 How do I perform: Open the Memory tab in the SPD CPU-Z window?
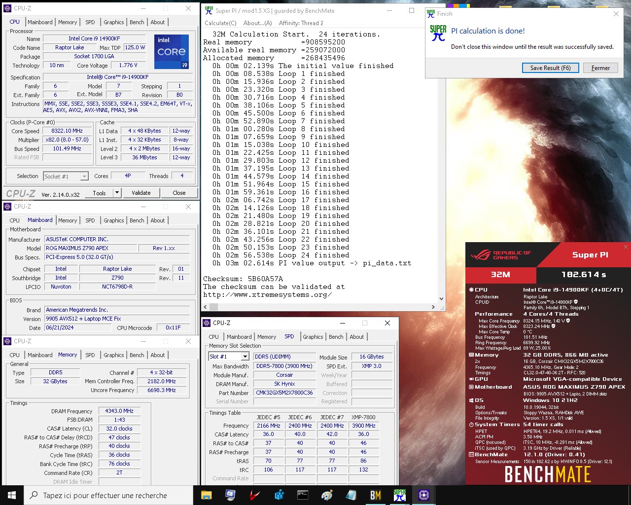267,337
